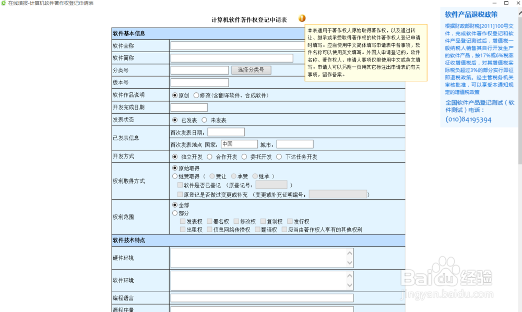
Task: Click 硬件环境 textarea scroll down arrow
Action: (350, 262)
